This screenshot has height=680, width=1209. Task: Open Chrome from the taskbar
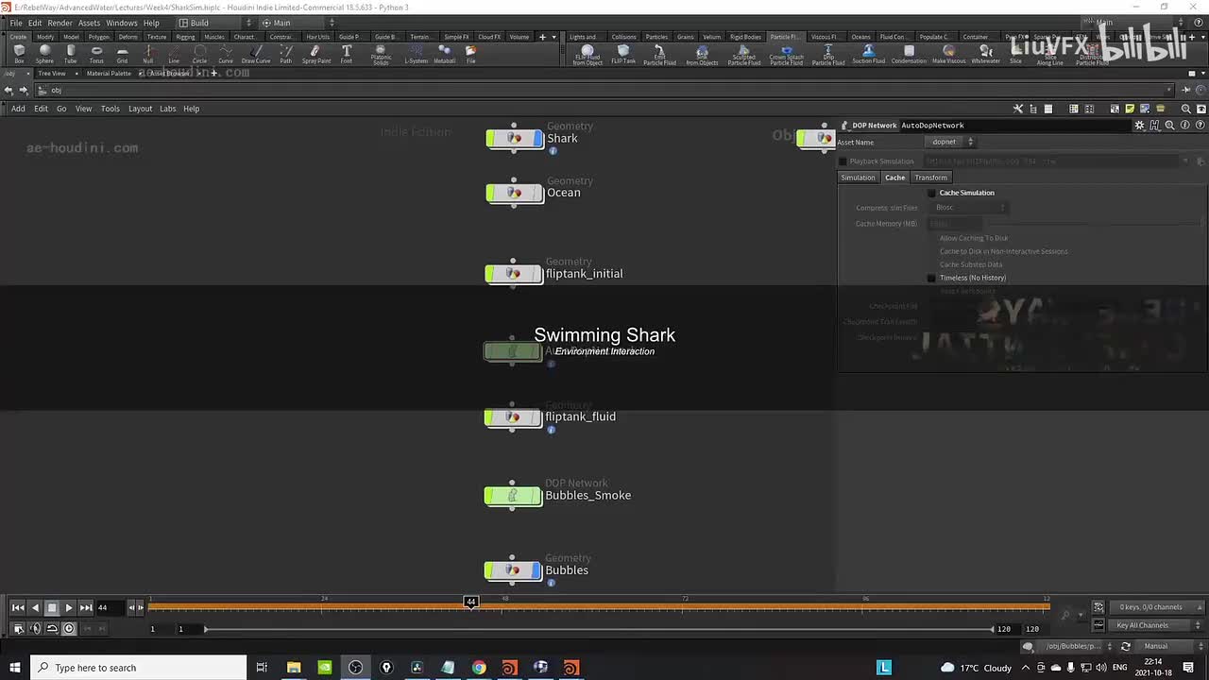[479, 668]
